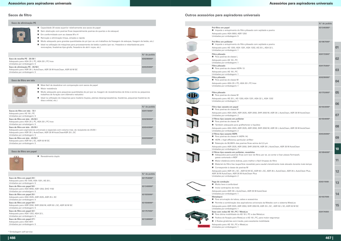Click order number 631348000*
341x241 pixels.
147,219
